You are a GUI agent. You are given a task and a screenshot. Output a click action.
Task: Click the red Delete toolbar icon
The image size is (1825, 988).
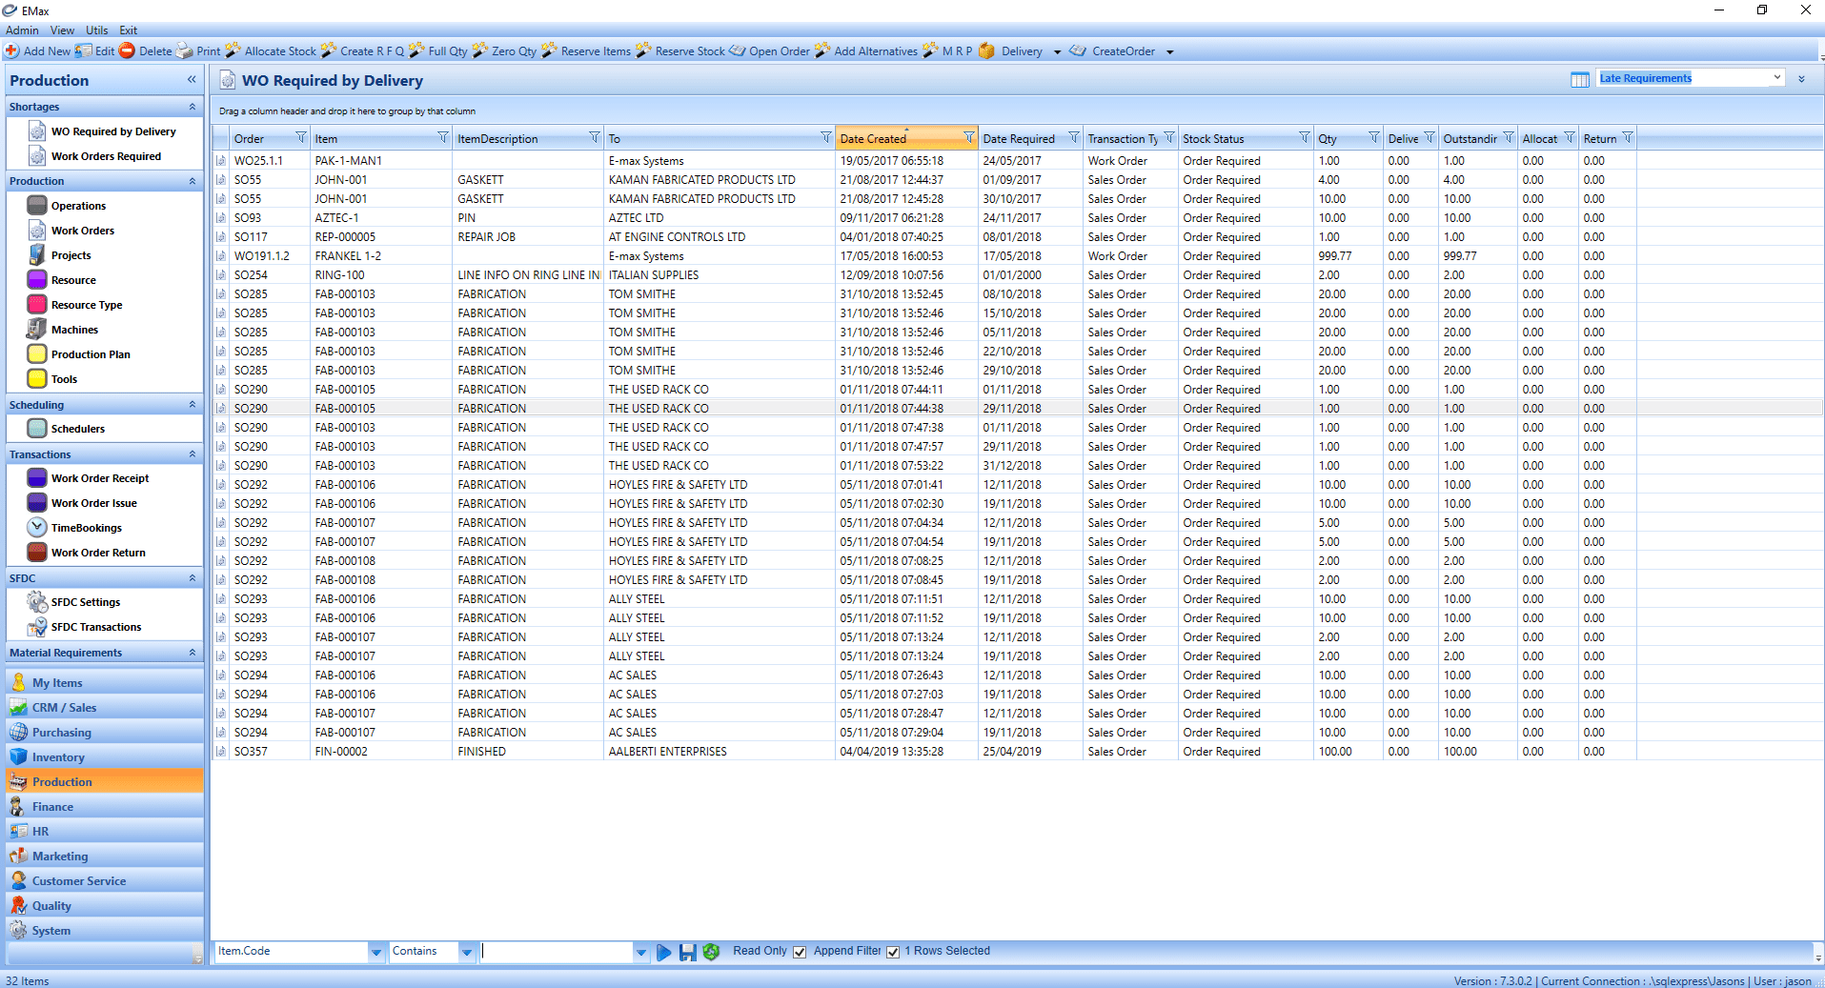tap(127, 51)
